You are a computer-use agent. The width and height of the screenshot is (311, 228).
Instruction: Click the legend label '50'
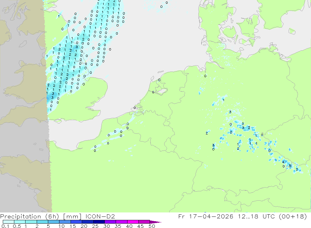point(152,226)
